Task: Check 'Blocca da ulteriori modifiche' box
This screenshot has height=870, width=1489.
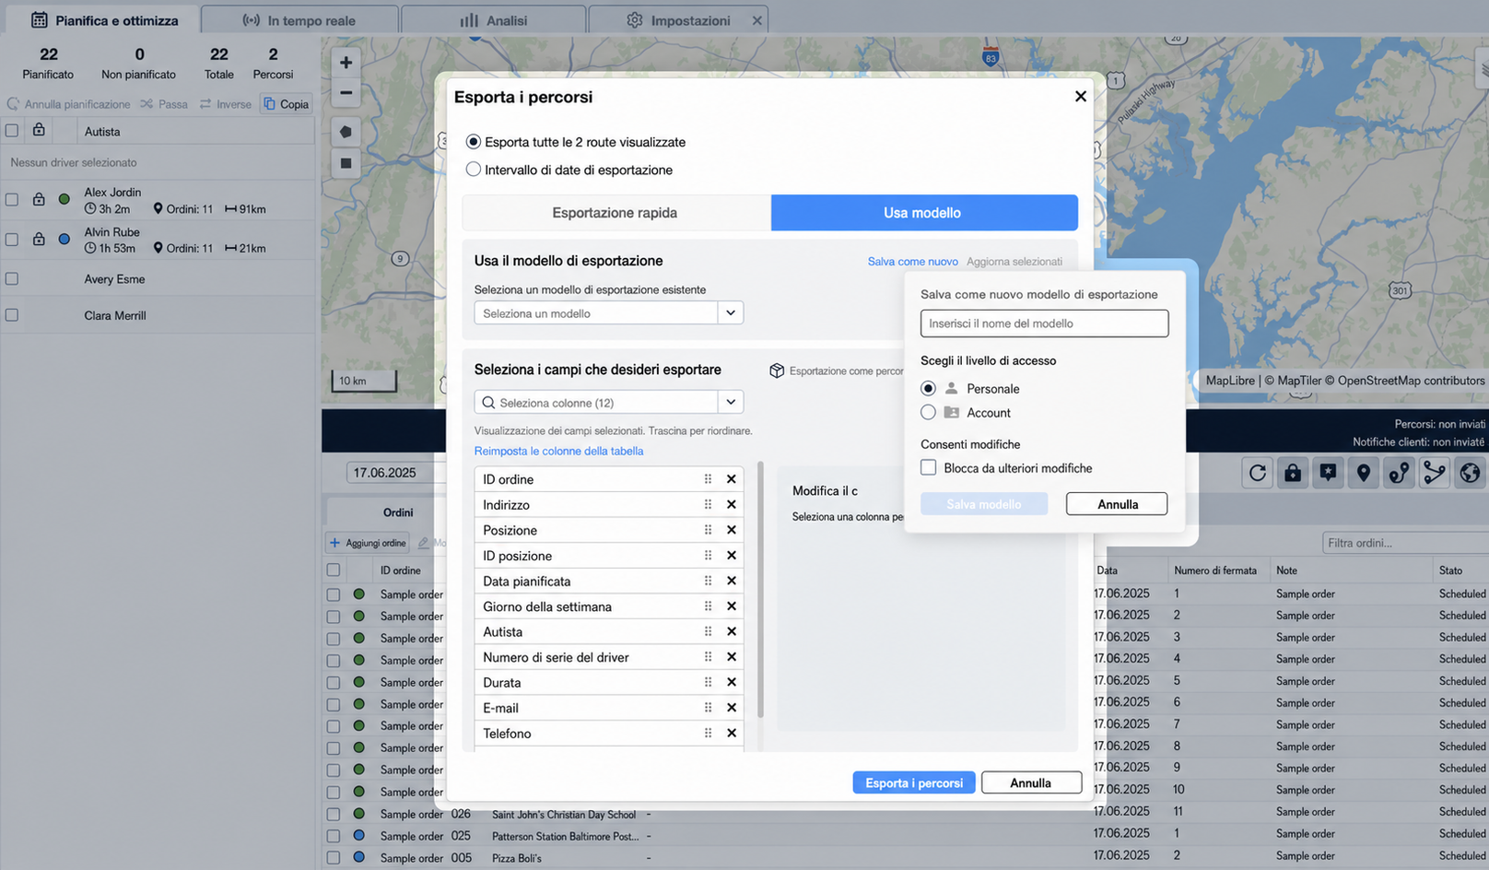Action: (x=929, y=468)
